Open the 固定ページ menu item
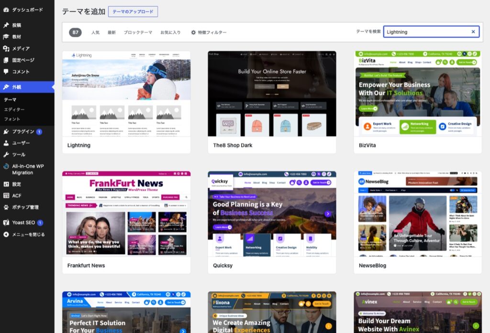The height and width of the screenshot is (333, 490). [x=27, y=60]
